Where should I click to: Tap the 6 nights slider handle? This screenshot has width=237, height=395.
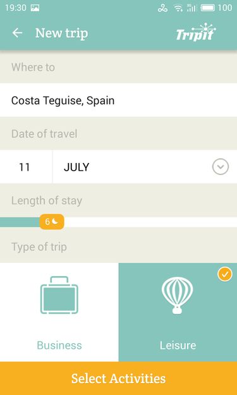coord(52,222)
